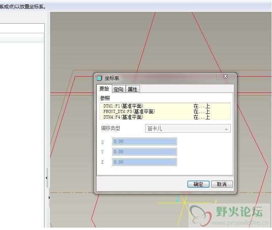272x230 pixels.
Task: Open the 偏移类型 笛卡儿 dropdown
Action: 188,128
